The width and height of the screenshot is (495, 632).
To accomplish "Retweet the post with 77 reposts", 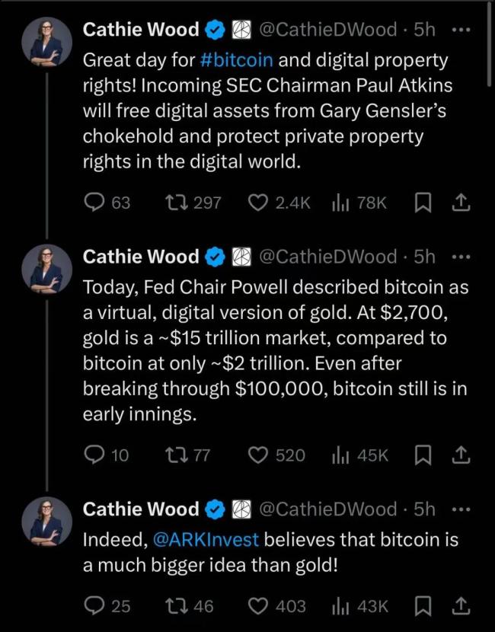I will 174,455.
